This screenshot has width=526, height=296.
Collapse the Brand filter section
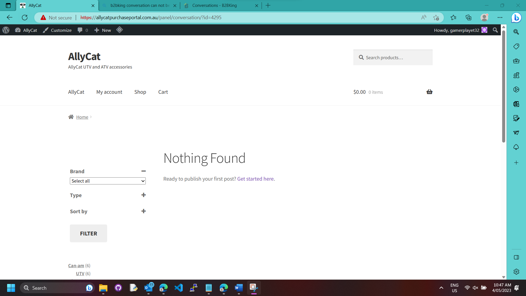click(x=143, y=171)
